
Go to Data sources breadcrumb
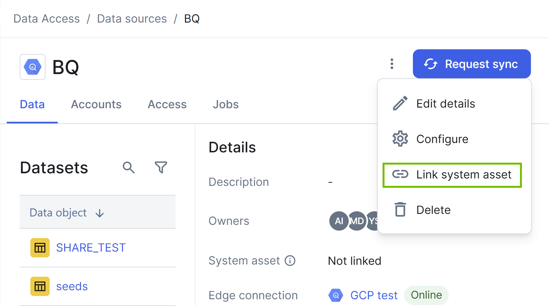(132, 19)
